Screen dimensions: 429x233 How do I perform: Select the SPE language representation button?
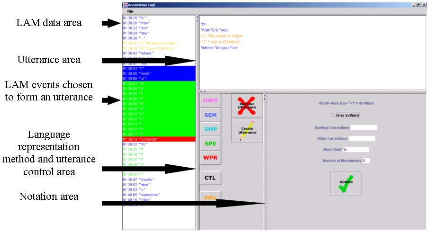coord(210,143)
